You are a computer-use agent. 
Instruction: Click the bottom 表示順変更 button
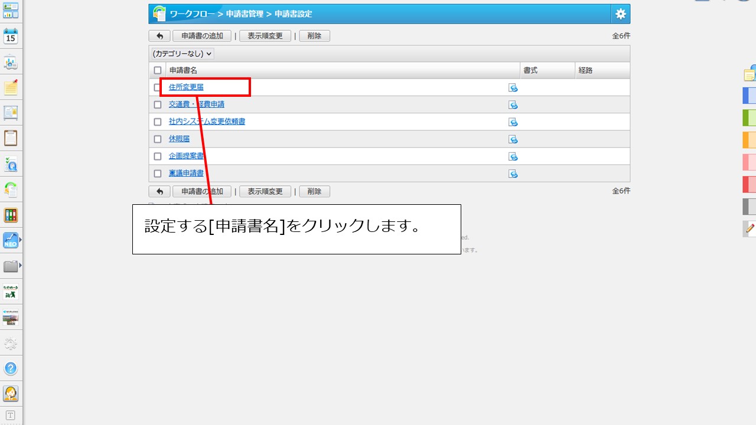tap(265, 191)
